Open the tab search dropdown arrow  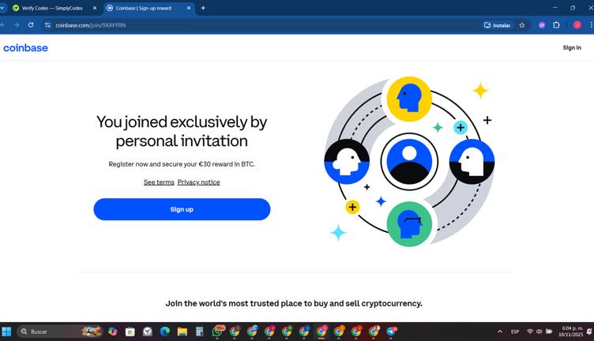pyautogui.click(x=2, y=8)
